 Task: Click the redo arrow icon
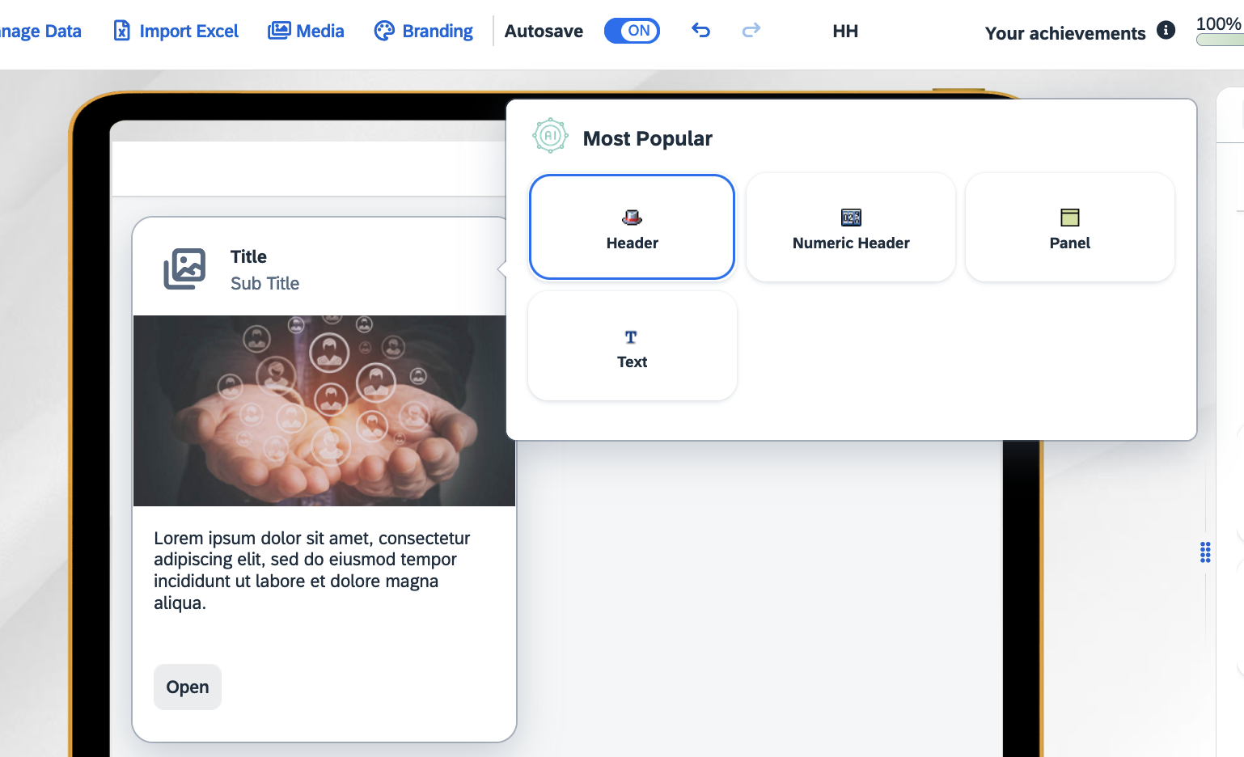point(751,31)
